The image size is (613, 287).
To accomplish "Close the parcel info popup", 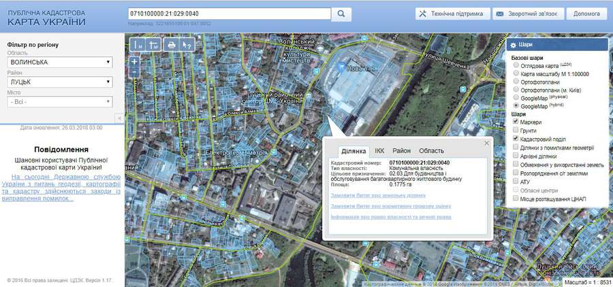I will click(x=486, y=143).
